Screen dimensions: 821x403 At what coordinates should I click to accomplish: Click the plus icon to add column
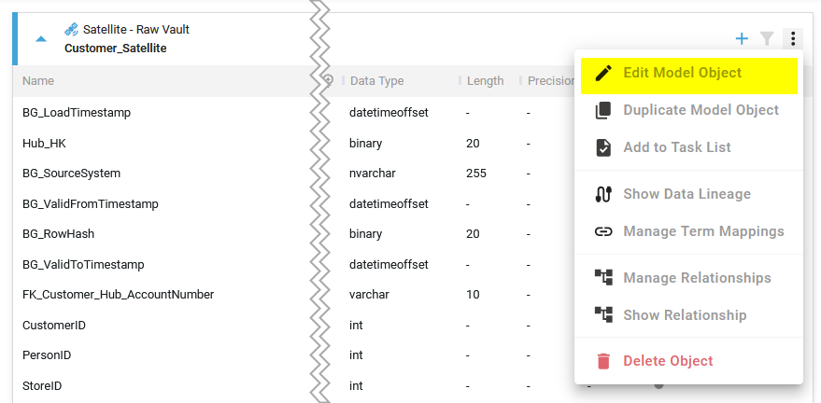click(x=742, y=38)
